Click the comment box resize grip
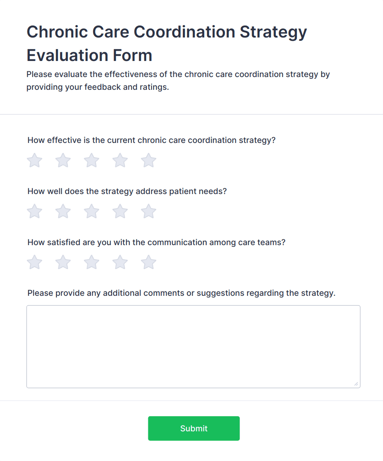 coord(356,384)
